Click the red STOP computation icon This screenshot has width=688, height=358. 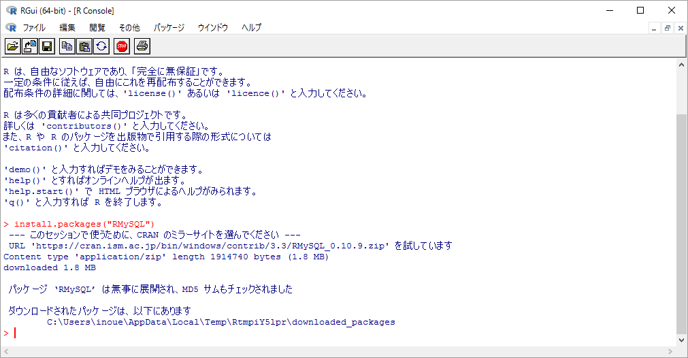[122, 46]
